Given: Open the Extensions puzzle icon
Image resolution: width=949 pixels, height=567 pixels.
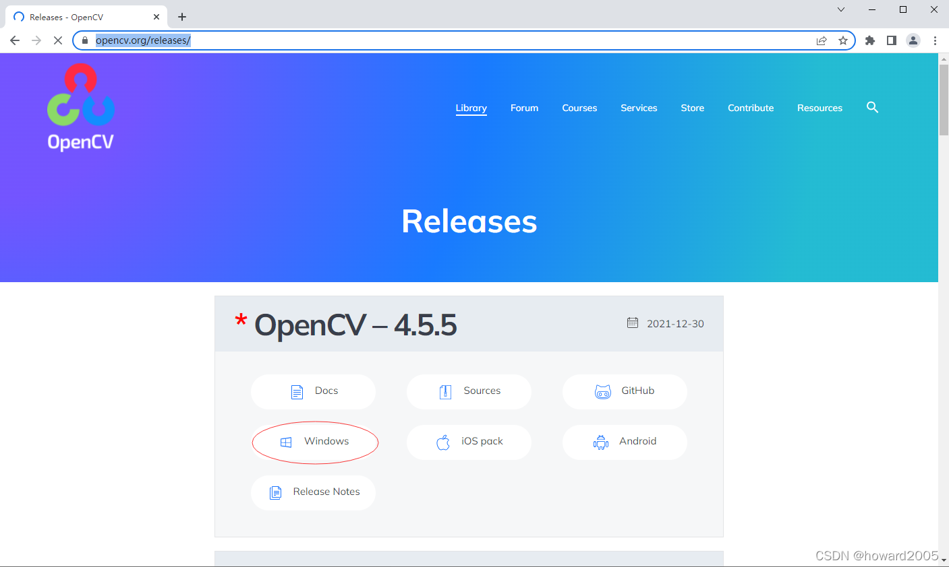Looking at the screenshot, I should [x=870, y=40].
